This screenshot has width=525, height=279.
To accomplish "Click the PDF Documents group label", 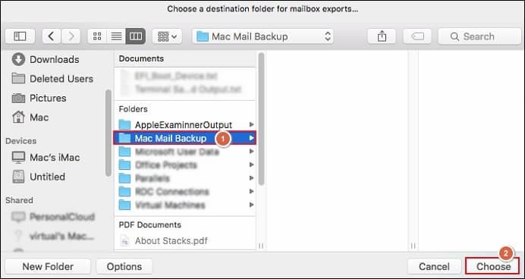I will click(150, 225).
